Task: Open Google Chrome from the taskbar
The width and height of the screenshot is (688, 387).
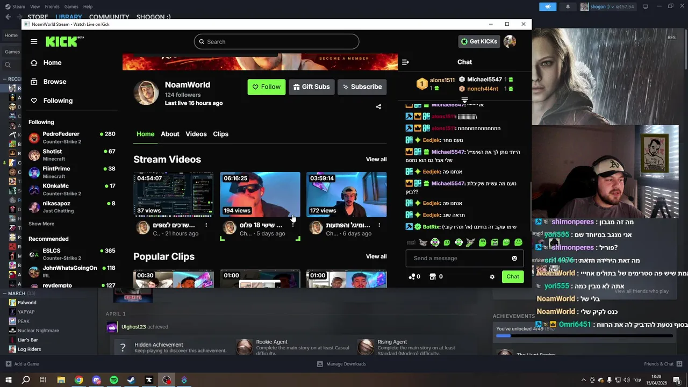Action: point(79,380)
